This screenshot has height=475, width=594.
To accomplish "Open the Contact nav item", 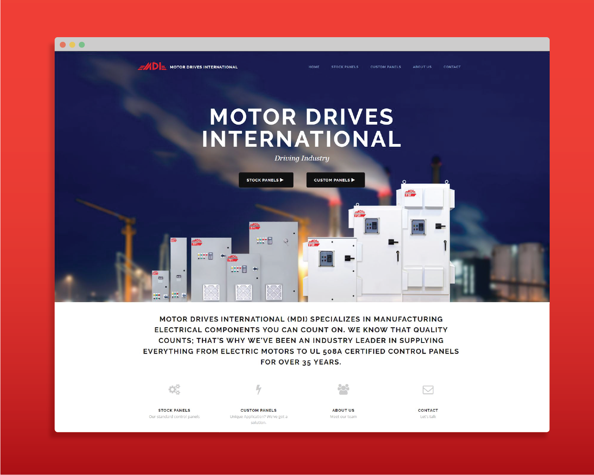I will click(452, 67).
